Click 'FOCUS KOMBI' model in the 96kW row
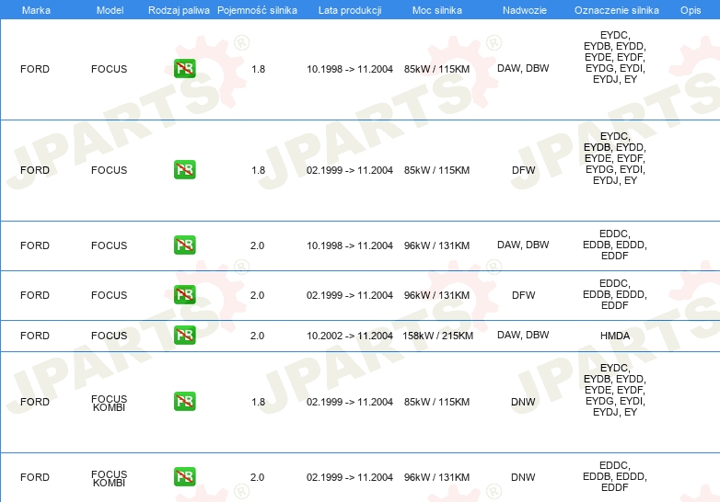The height and width of the screenshot is (502, 720). point(109,479)
